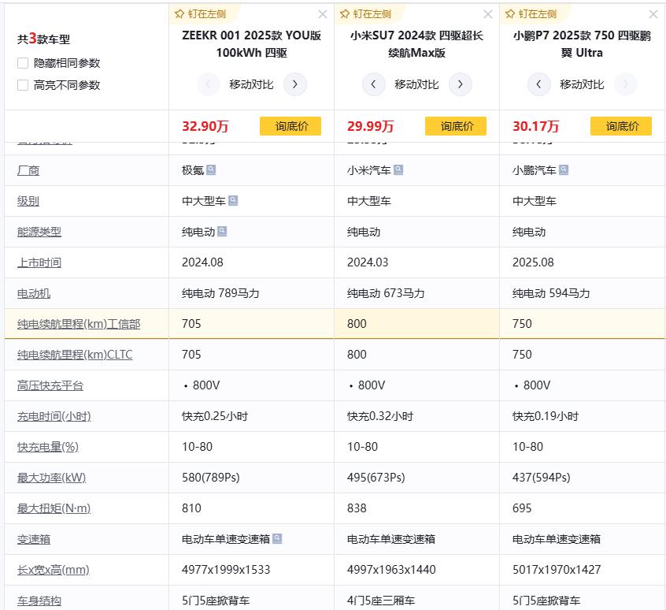Click the lookup icon beside 小米汽车

[x=399, y=169]
